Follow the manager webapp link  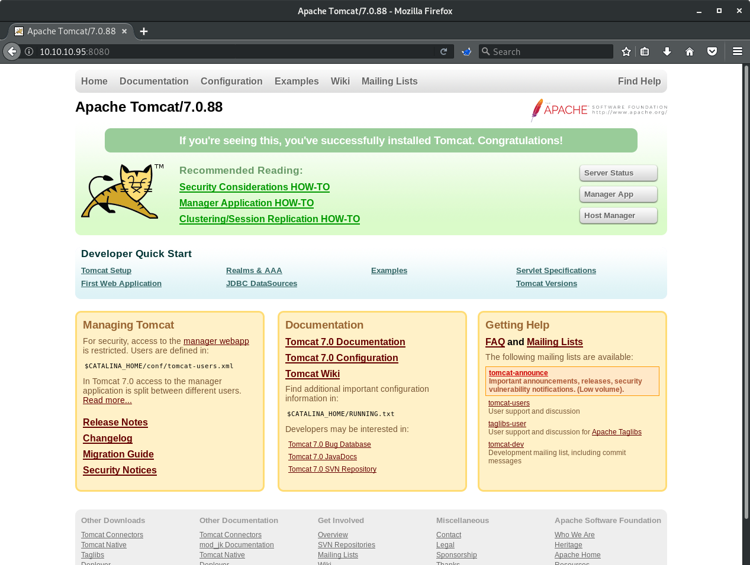[x=216, y=341]
